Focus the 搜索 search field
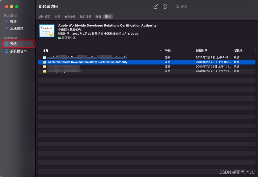The height and width of the screenshot is (177, 258). 214,7
